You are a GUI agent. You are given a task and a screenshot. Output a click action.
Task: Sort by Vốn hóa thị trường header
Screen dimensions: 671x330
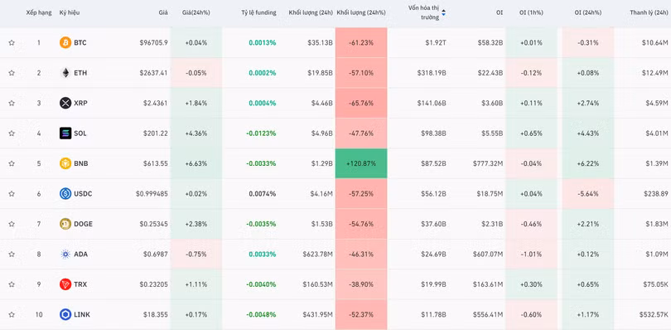tap(423, 13)
